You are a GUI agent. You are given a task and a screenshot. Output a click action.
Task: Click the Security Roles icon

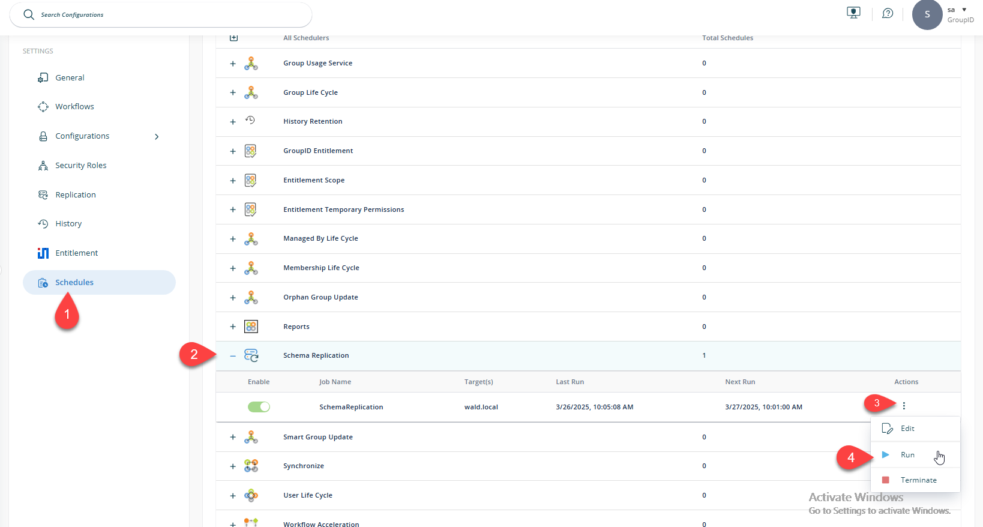pyautogui.click(x=43, y=166)
